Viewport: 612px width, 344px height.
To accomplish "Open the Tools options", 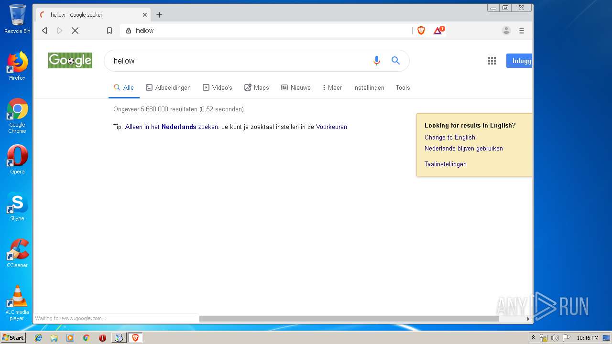I will 403,87.
